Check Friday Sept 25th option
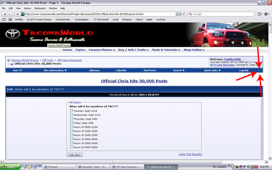 coord(71,123)
